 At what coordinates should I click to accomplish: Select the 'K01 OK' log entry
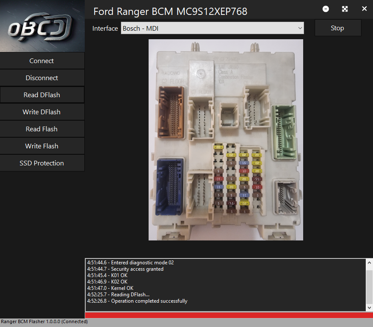pos(107,275)
